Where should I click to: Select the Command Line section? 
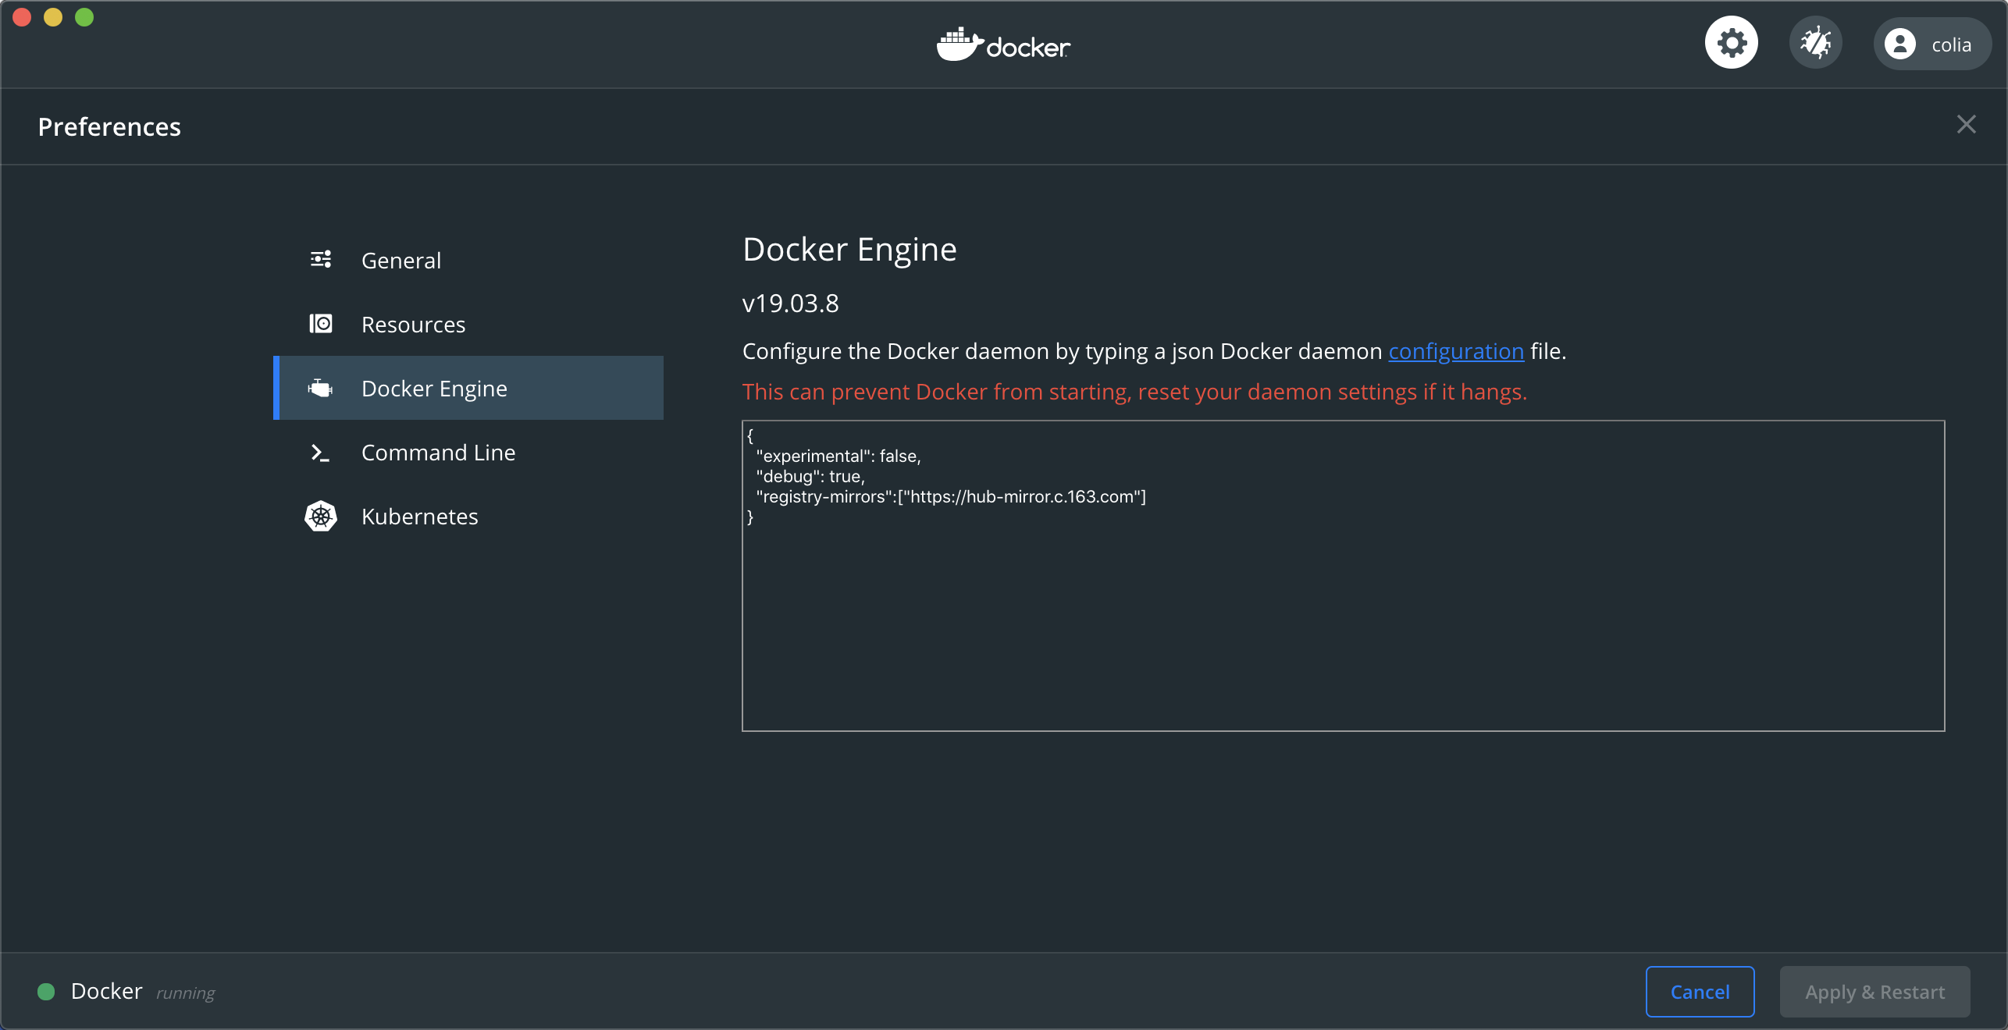tap(438, 453)
